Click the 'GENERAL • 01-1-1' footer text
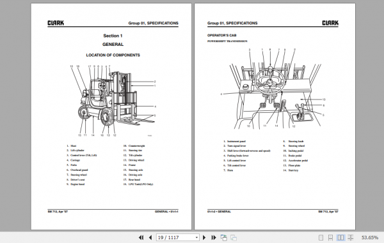 click(166, 212)
